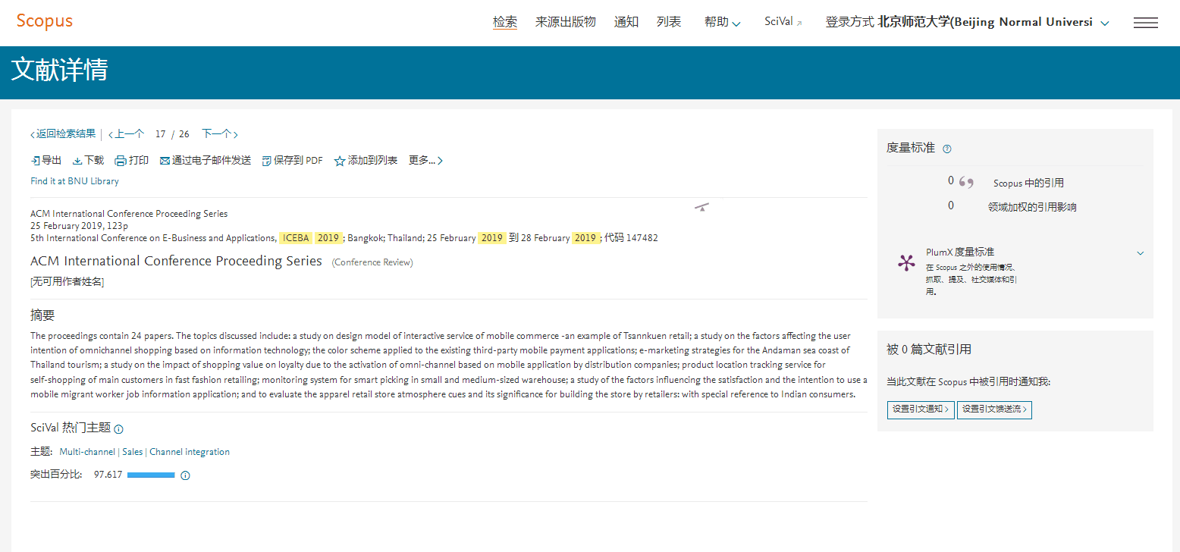The width and height of the screenshot is (1180, 552).
Task: Return to search results via 返回检索结果
Action: [x=63, y=134]
